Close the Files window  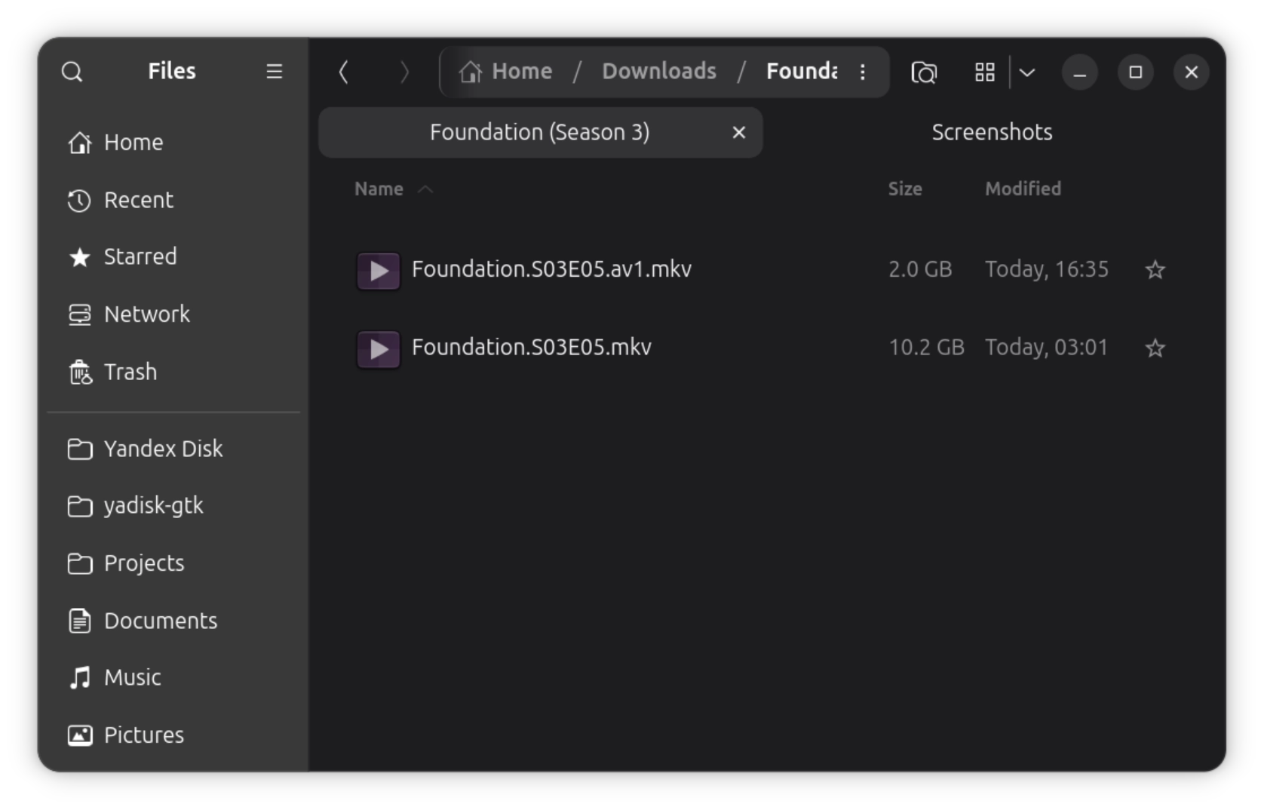coord(1192,72)
